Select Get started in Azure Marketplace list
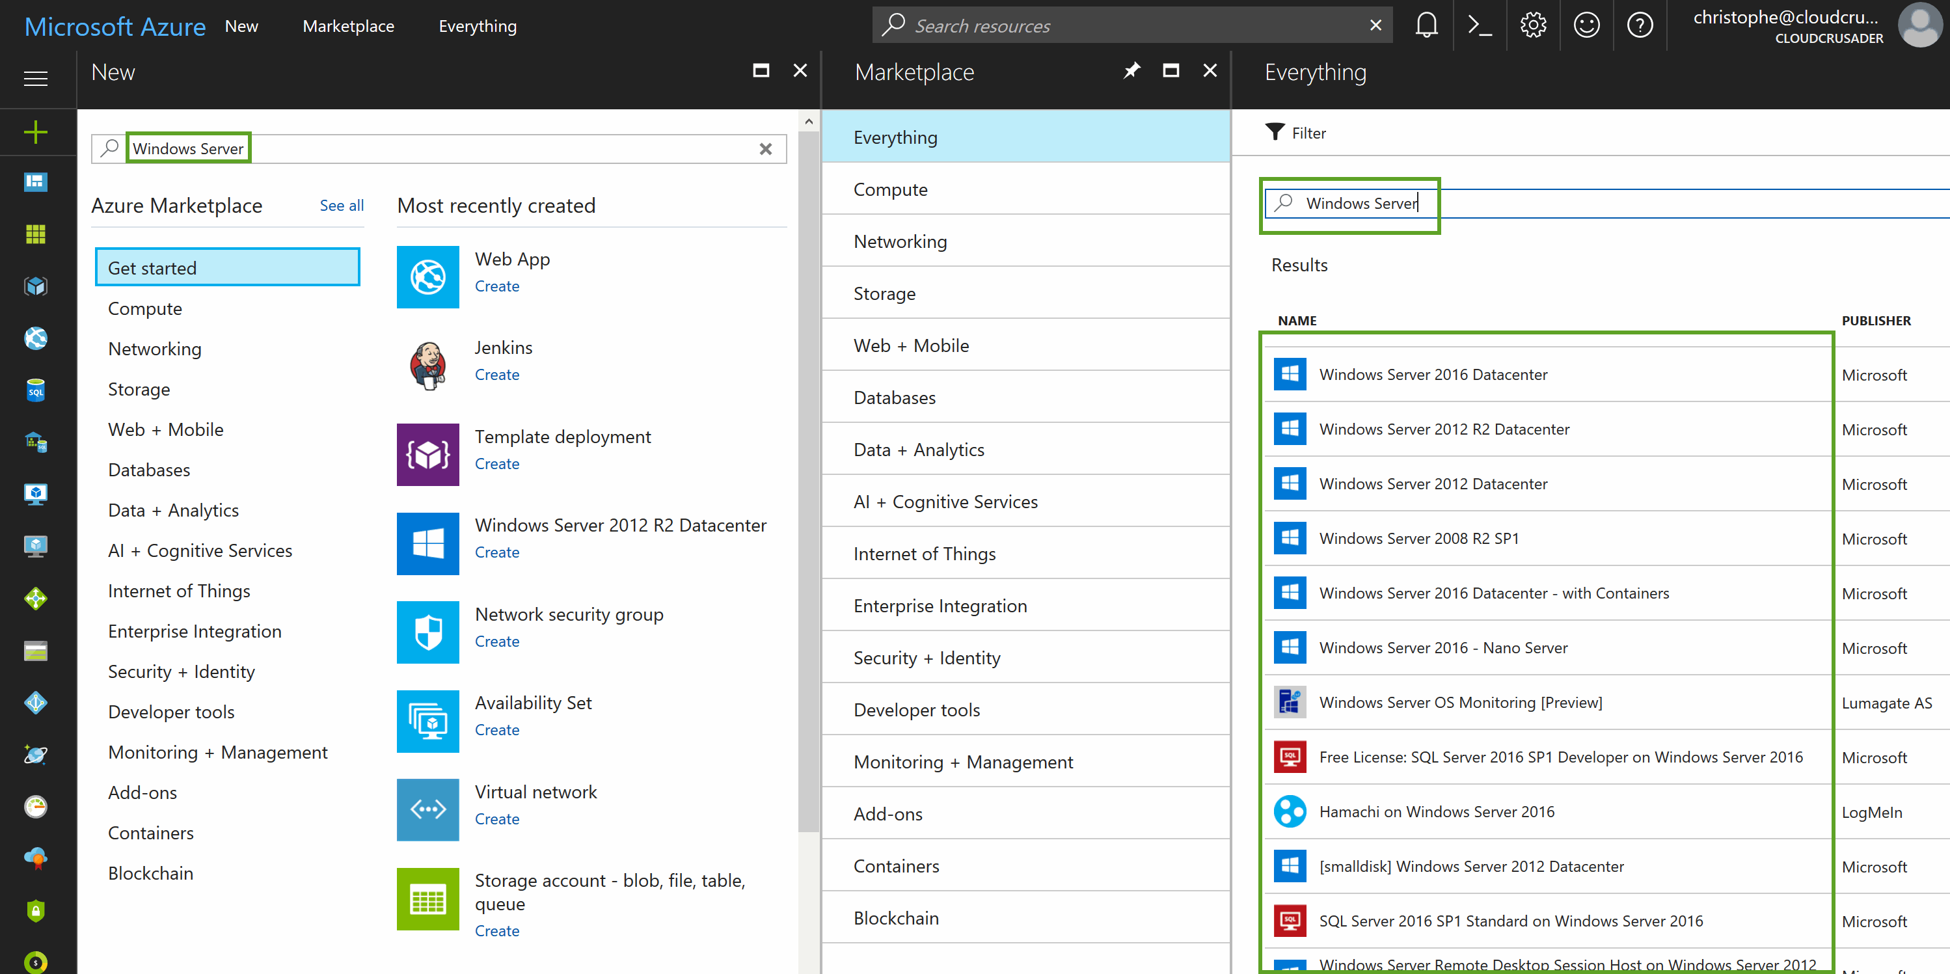The width and height of the screenshot is (1950, 974). pyautogui.click(x=227, y=267)
